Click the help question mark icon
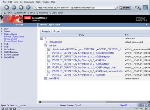The width and height of the screenshot is (150, 110). 146,25
